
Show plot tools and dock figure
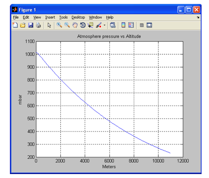(149, 25)
